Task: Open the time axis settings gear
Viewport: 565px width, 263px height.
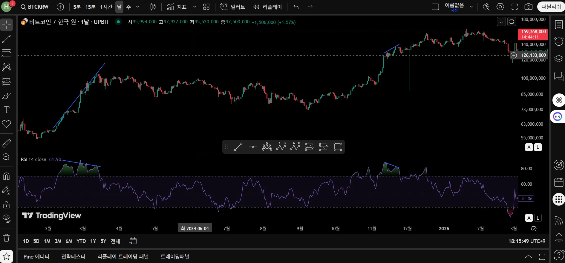Action: point(534,229)
